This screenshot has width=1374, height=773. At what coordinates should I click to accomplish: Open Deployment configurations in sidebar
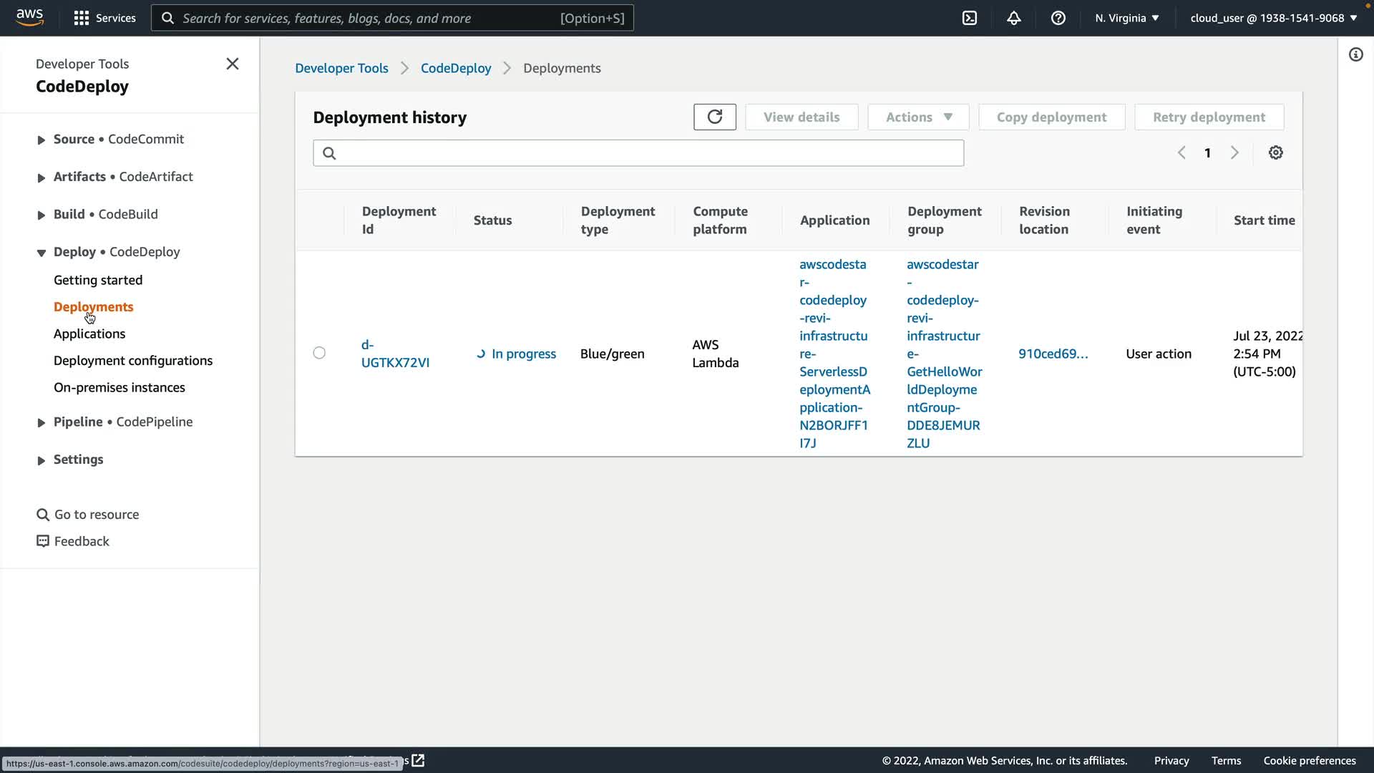click(133, 361)
